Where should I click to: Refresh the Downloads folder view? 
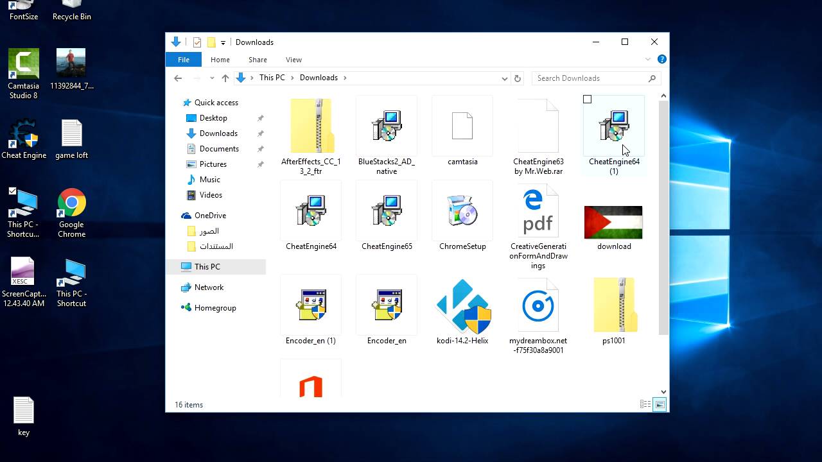click(x=518, y=78)
